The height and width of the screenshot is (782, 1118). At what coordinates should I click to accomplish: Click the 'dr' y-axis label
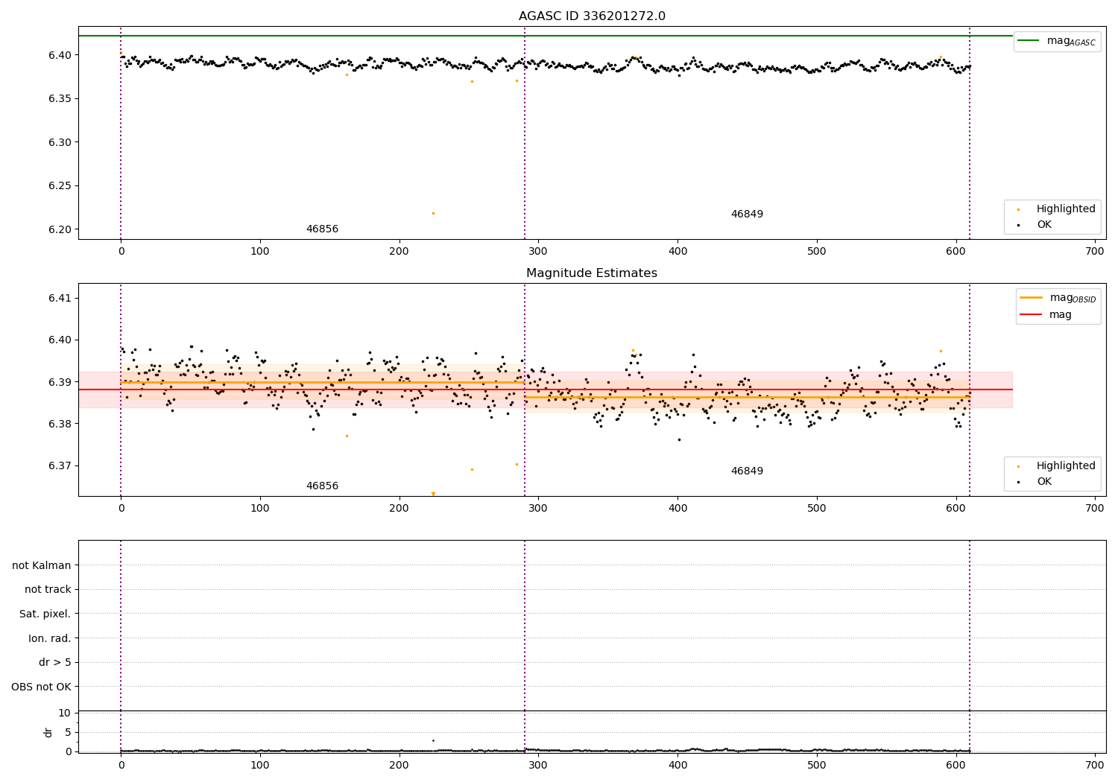(48, 732)
